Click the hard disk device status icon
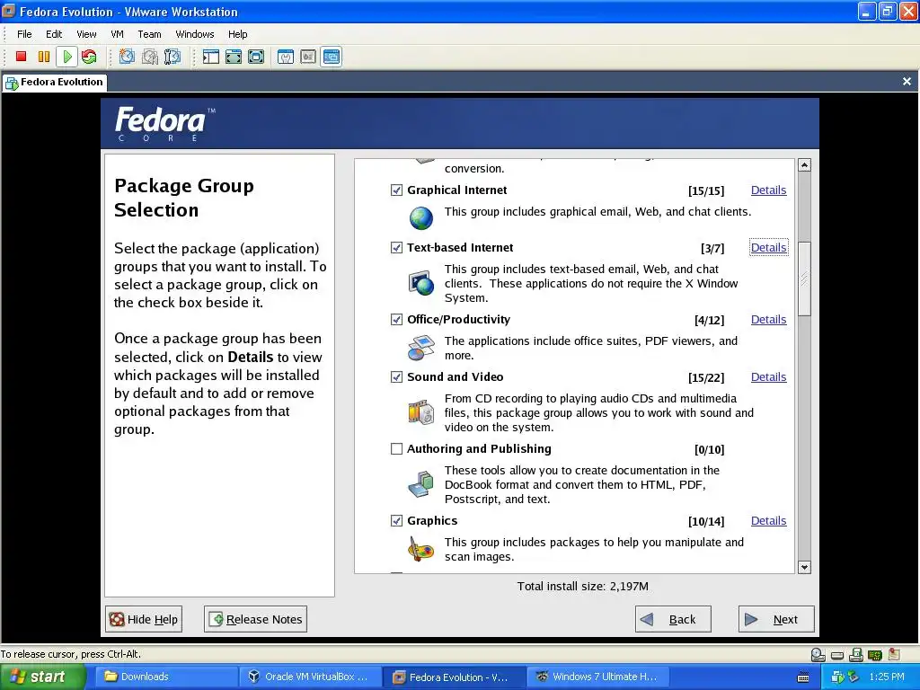This screenshot has height=690, width=920. 837,655
